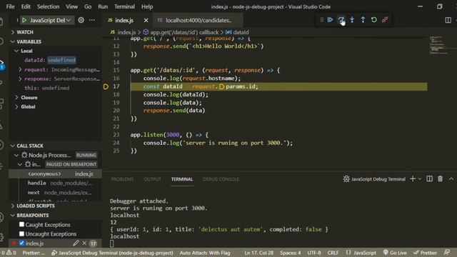Add a new terminal with plus icon

pos(413,179)
